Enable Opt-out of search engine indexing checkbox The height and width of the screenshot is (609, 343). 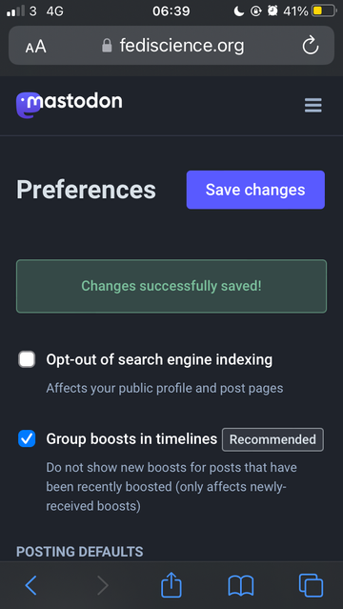27,359
